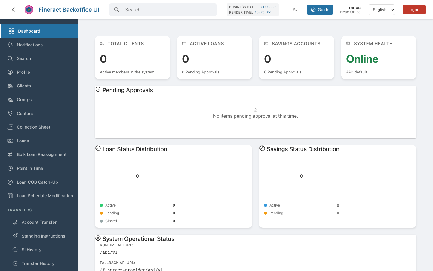Open Loans money icon in sidebar
Screen dimensions: 433x271
10,141
